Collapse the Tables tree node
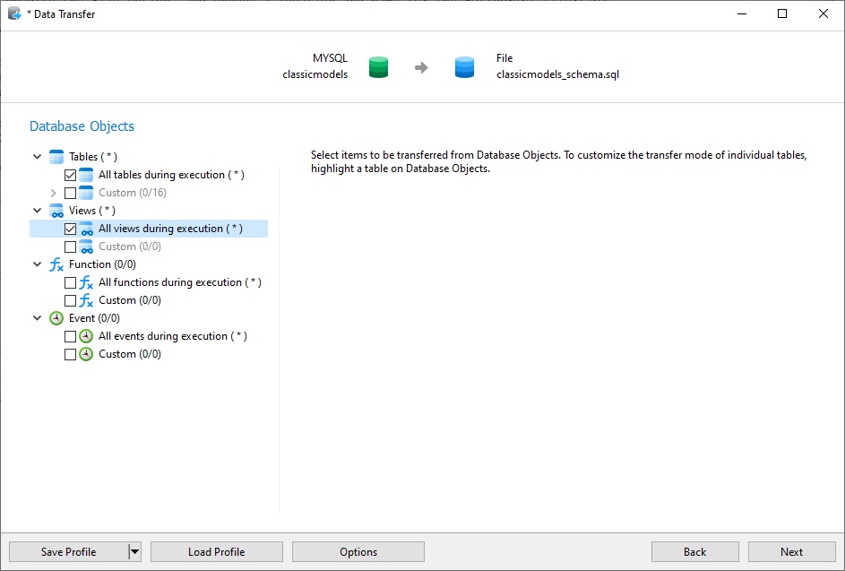Image resolution: width=845 pixels, height=571 pixels. point(36,156)
